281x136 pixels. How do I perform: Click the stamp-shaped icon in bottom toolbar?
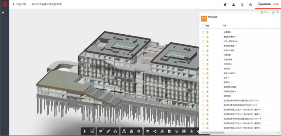[162, 131]
